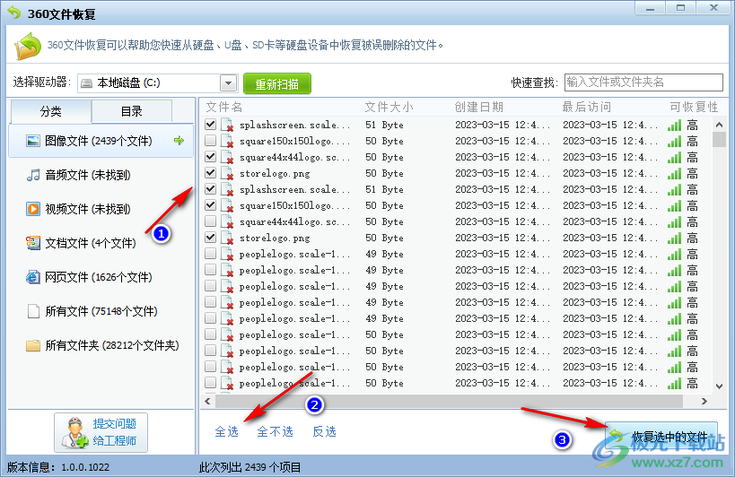Sort by the 可恢复性 column header
This screenshot has width=735, height=477.
(x=694, y=108)
